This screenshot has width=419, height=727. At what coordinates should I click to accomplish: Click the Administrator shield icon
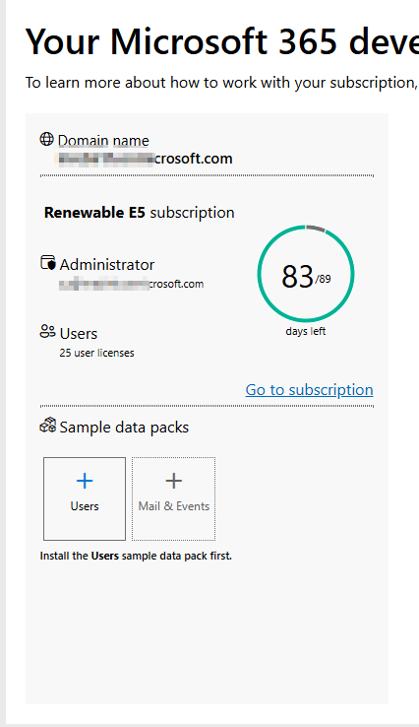click(47, 262)
